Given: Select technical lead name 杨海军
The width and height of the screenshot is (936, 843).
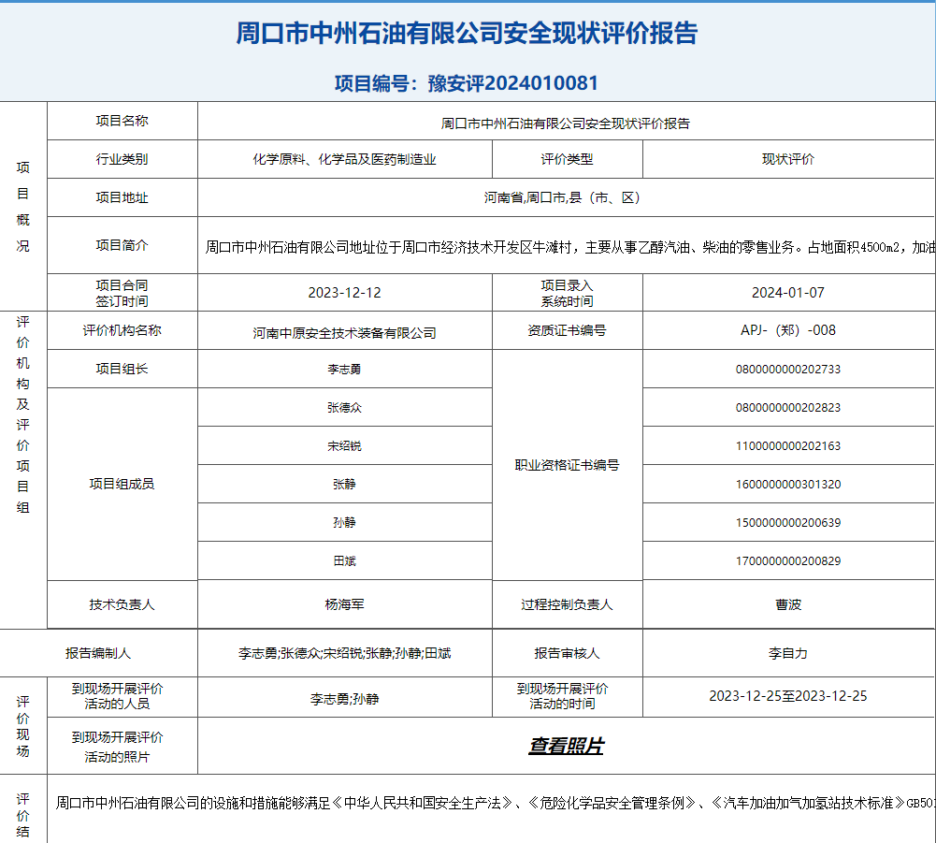Looking at the screenshot, I should point(344,604).
